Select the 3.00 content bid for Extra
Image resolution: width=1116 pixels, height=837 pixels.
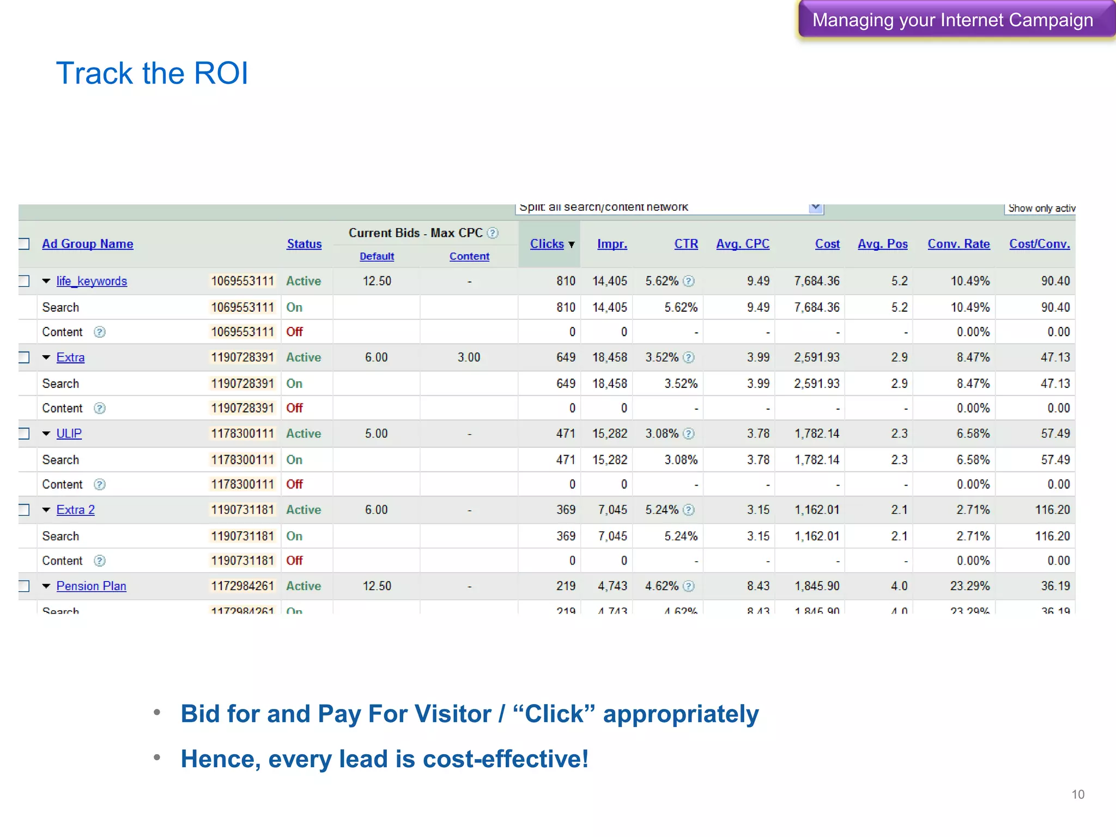pyautogui.click(x=469, y=357)
